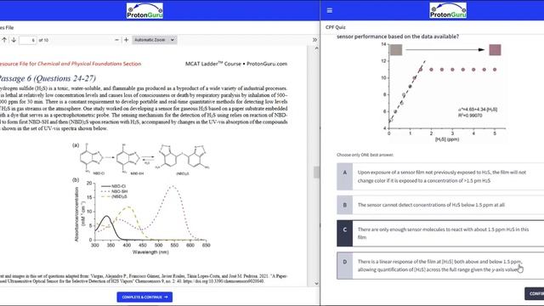544x306 pixels.
Task: Select answer option B
Action: coord(440,205)
